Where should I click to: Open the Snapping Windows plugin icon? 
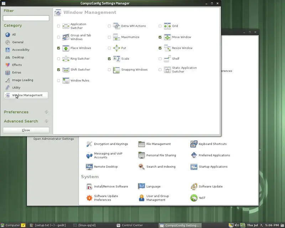pyautogui.click(x=116, y=70)
